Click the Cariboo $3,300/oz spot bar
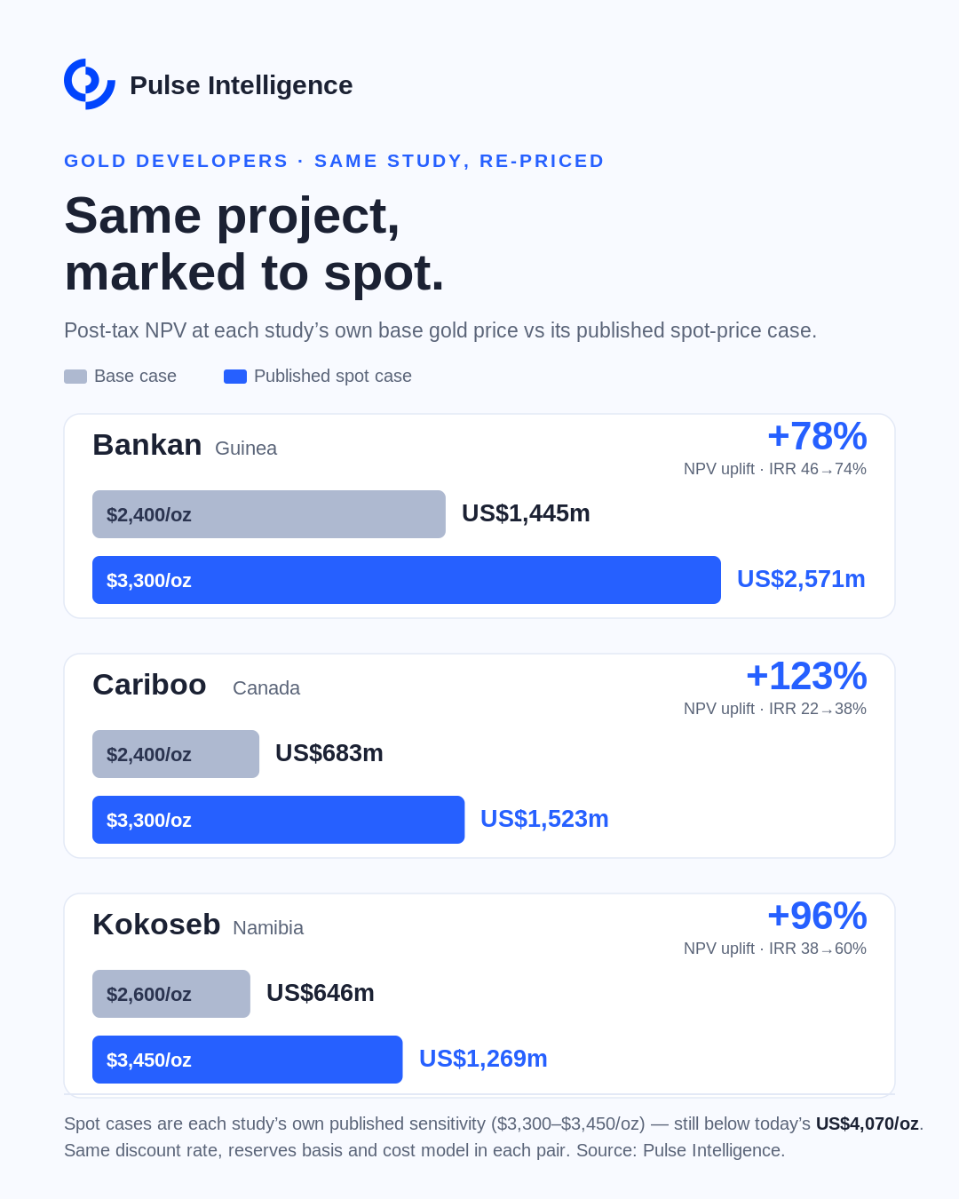The height and width of the screenshot is (1199, 959). click(279, 820)
